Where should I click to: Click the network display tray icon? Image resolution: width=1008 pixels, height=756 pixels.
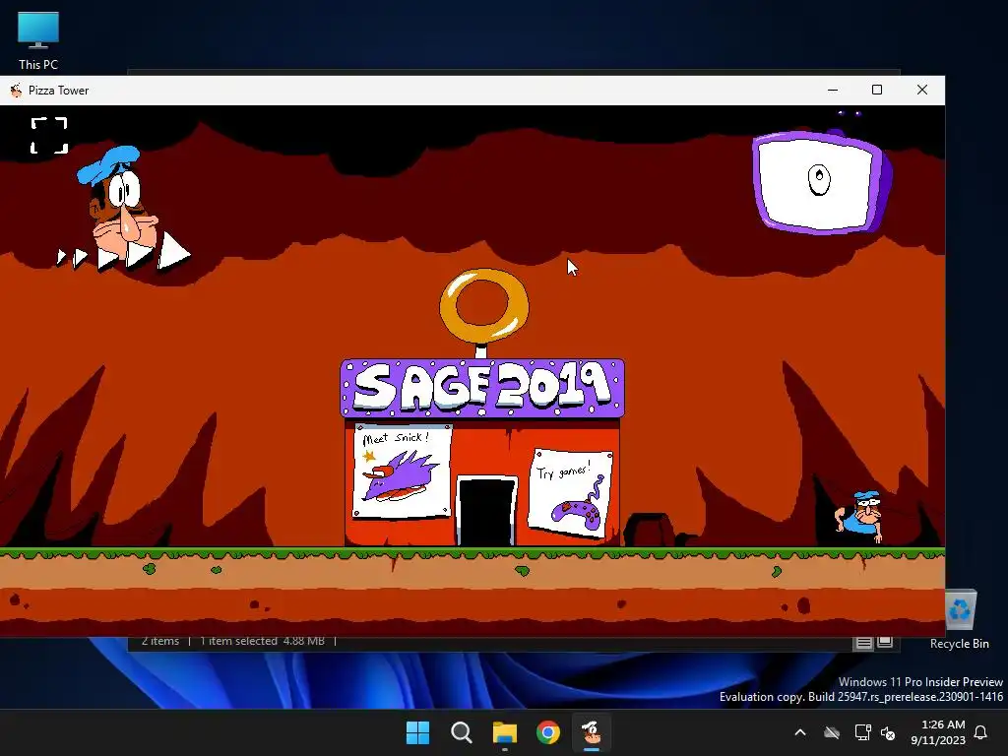(862, 732)
